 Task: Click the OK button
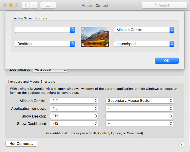167,60
